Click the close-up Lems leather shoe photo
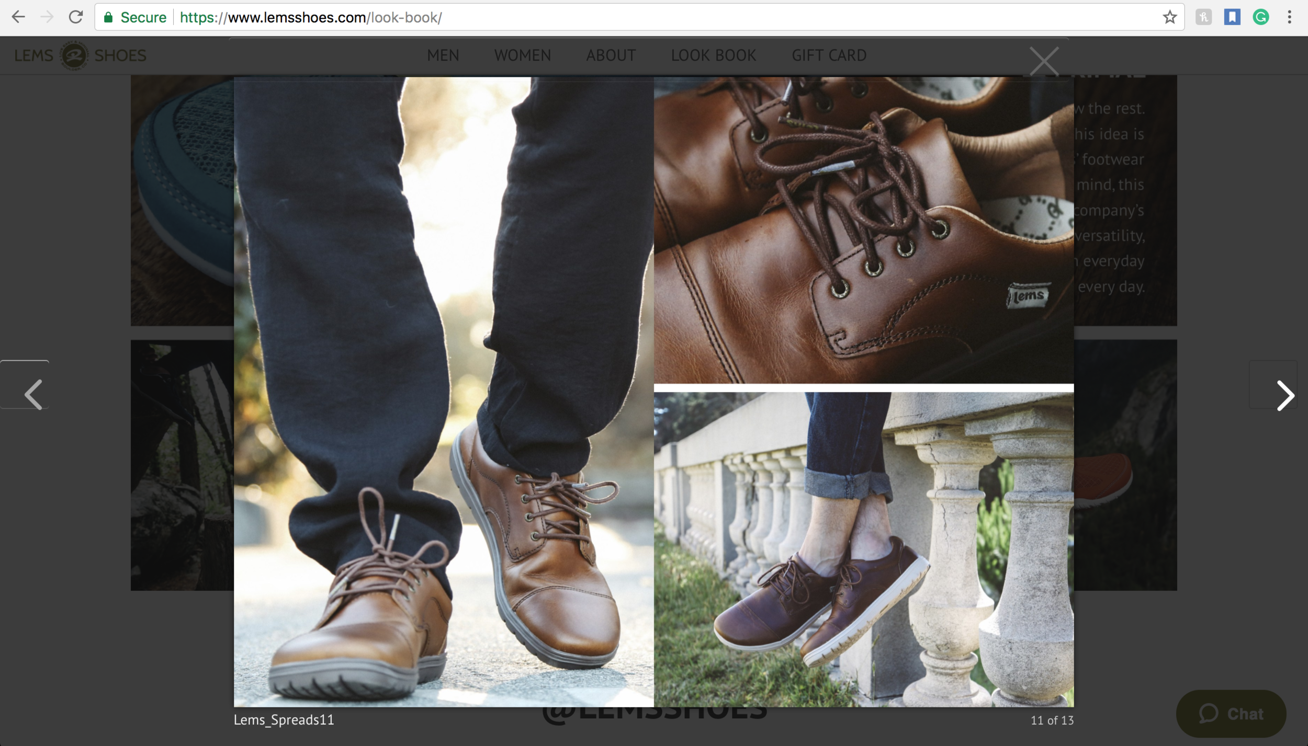 [864, 230]
